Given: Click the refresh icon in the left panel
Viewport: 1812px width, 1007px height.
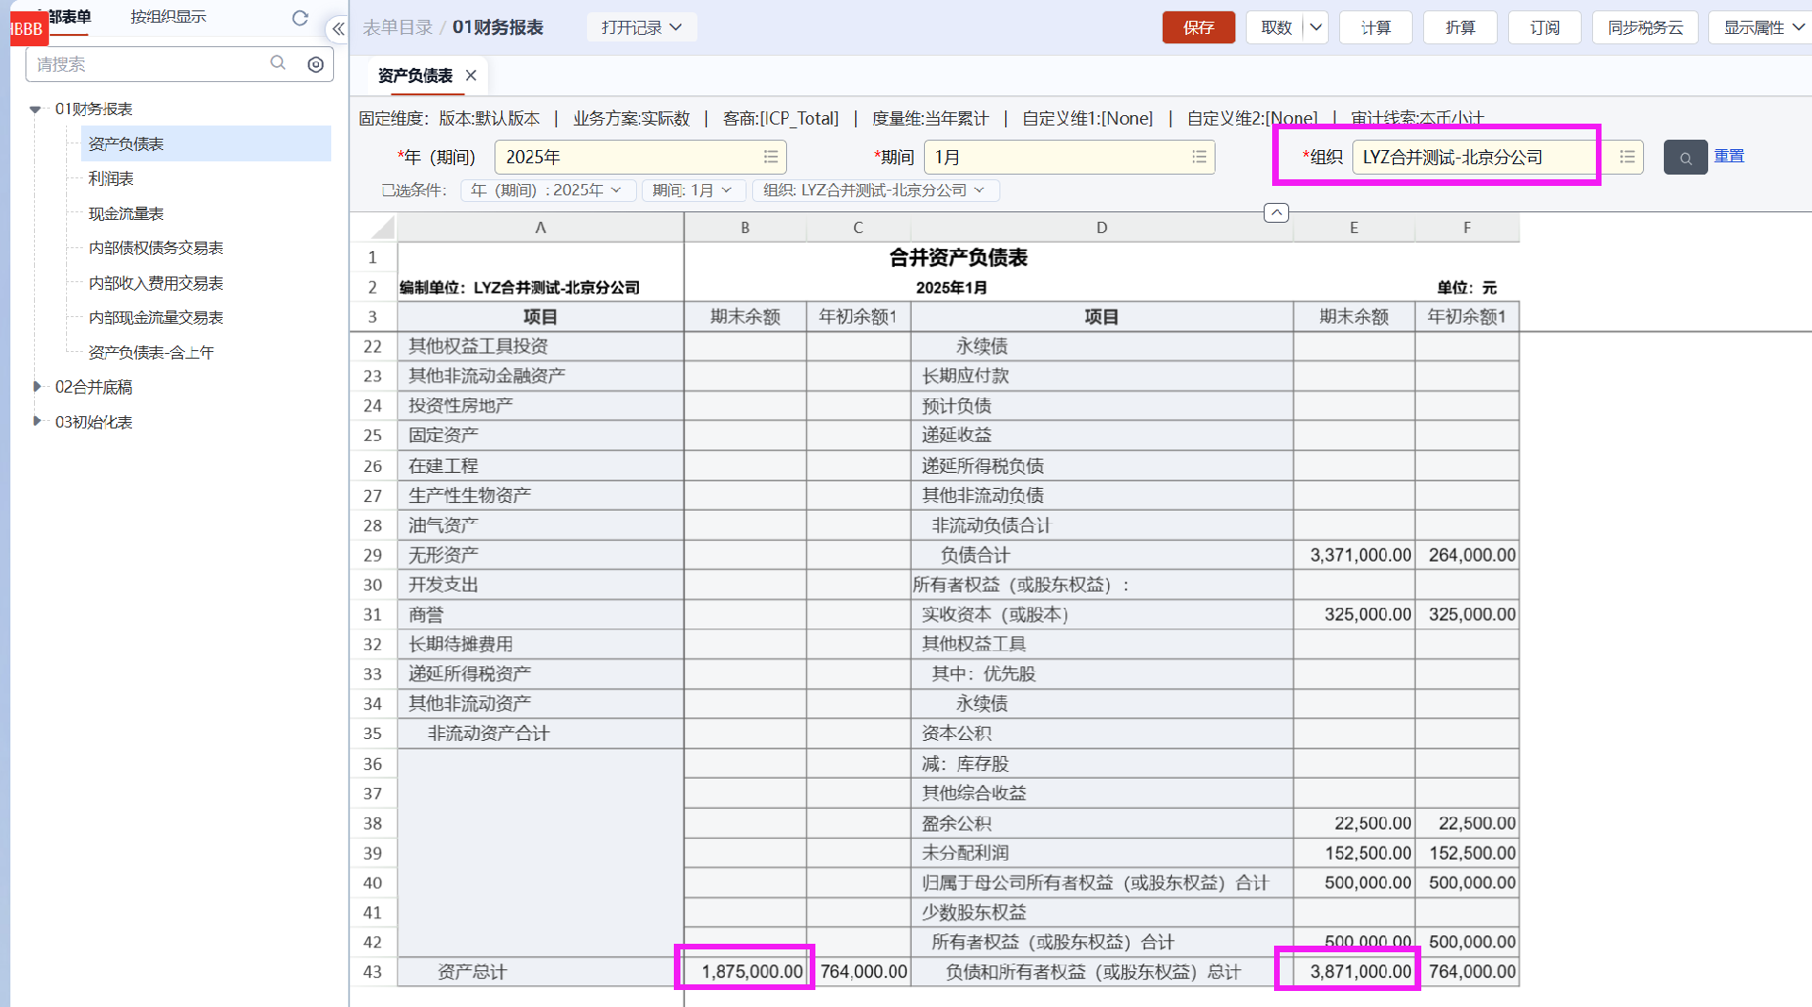Looking at the screenshot, I should point(300,18).
